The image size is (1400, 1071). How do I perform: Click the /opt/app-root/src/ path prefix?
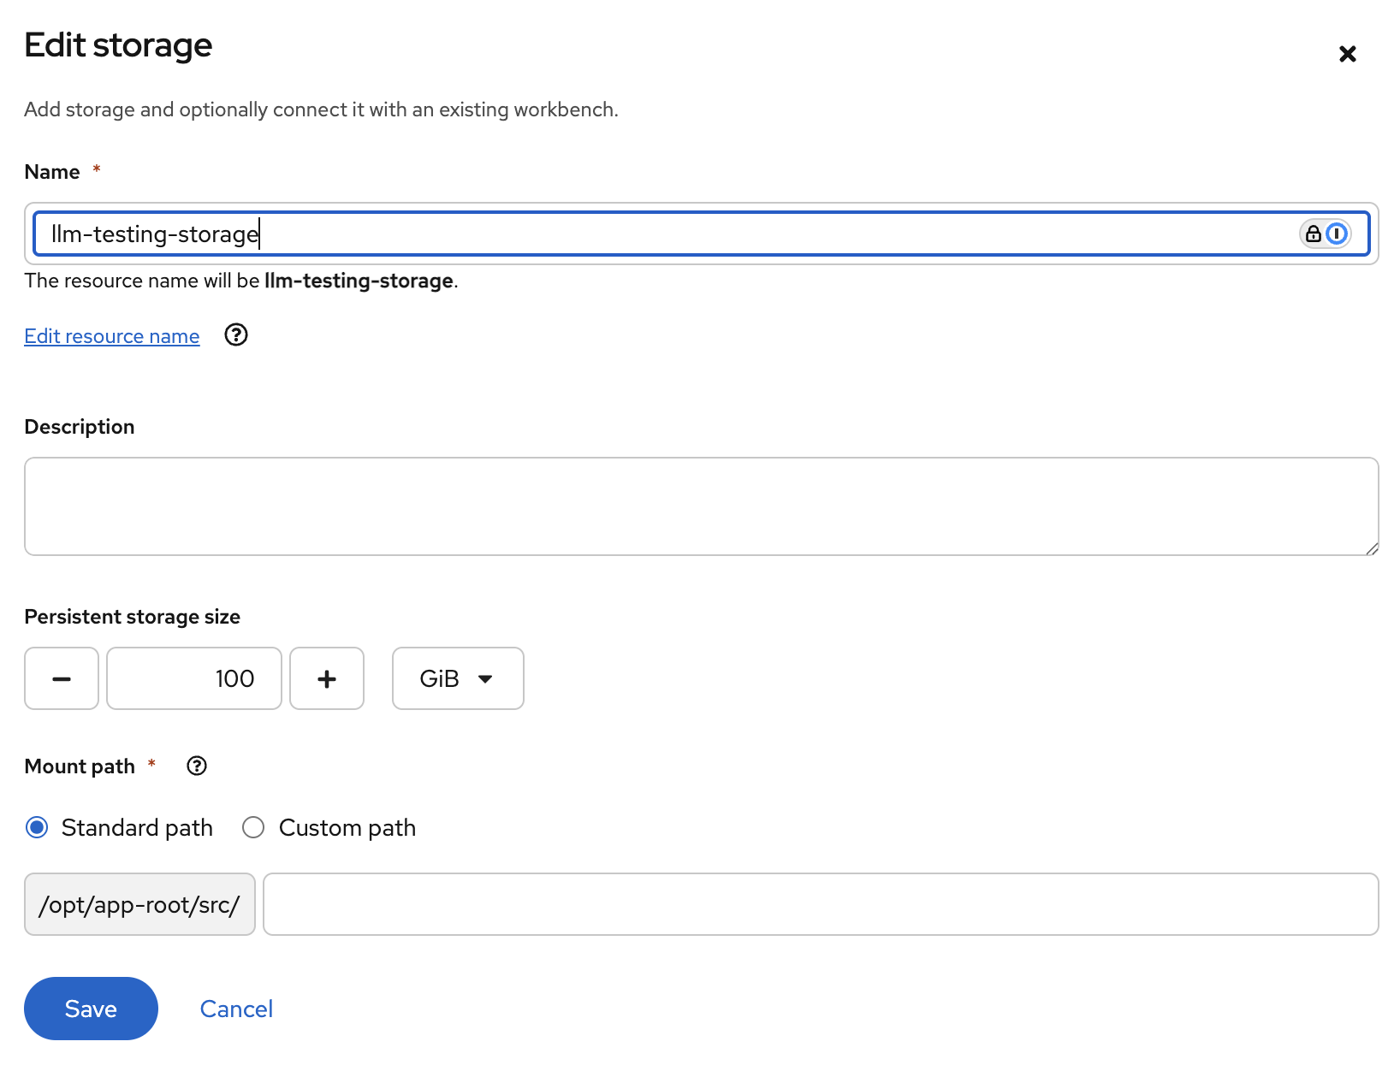point(139,904)
